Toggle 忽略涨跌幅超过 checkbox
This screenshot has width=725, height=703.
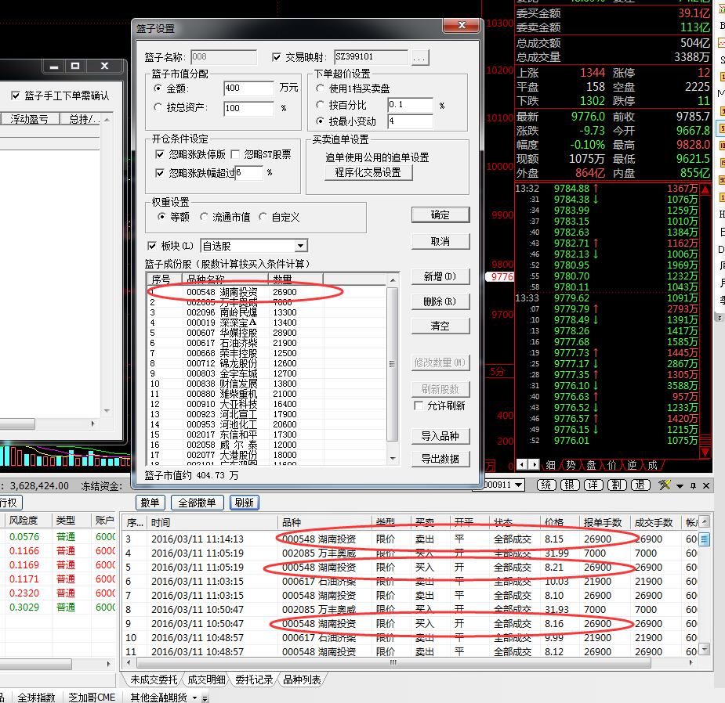[x=160, y=173]
